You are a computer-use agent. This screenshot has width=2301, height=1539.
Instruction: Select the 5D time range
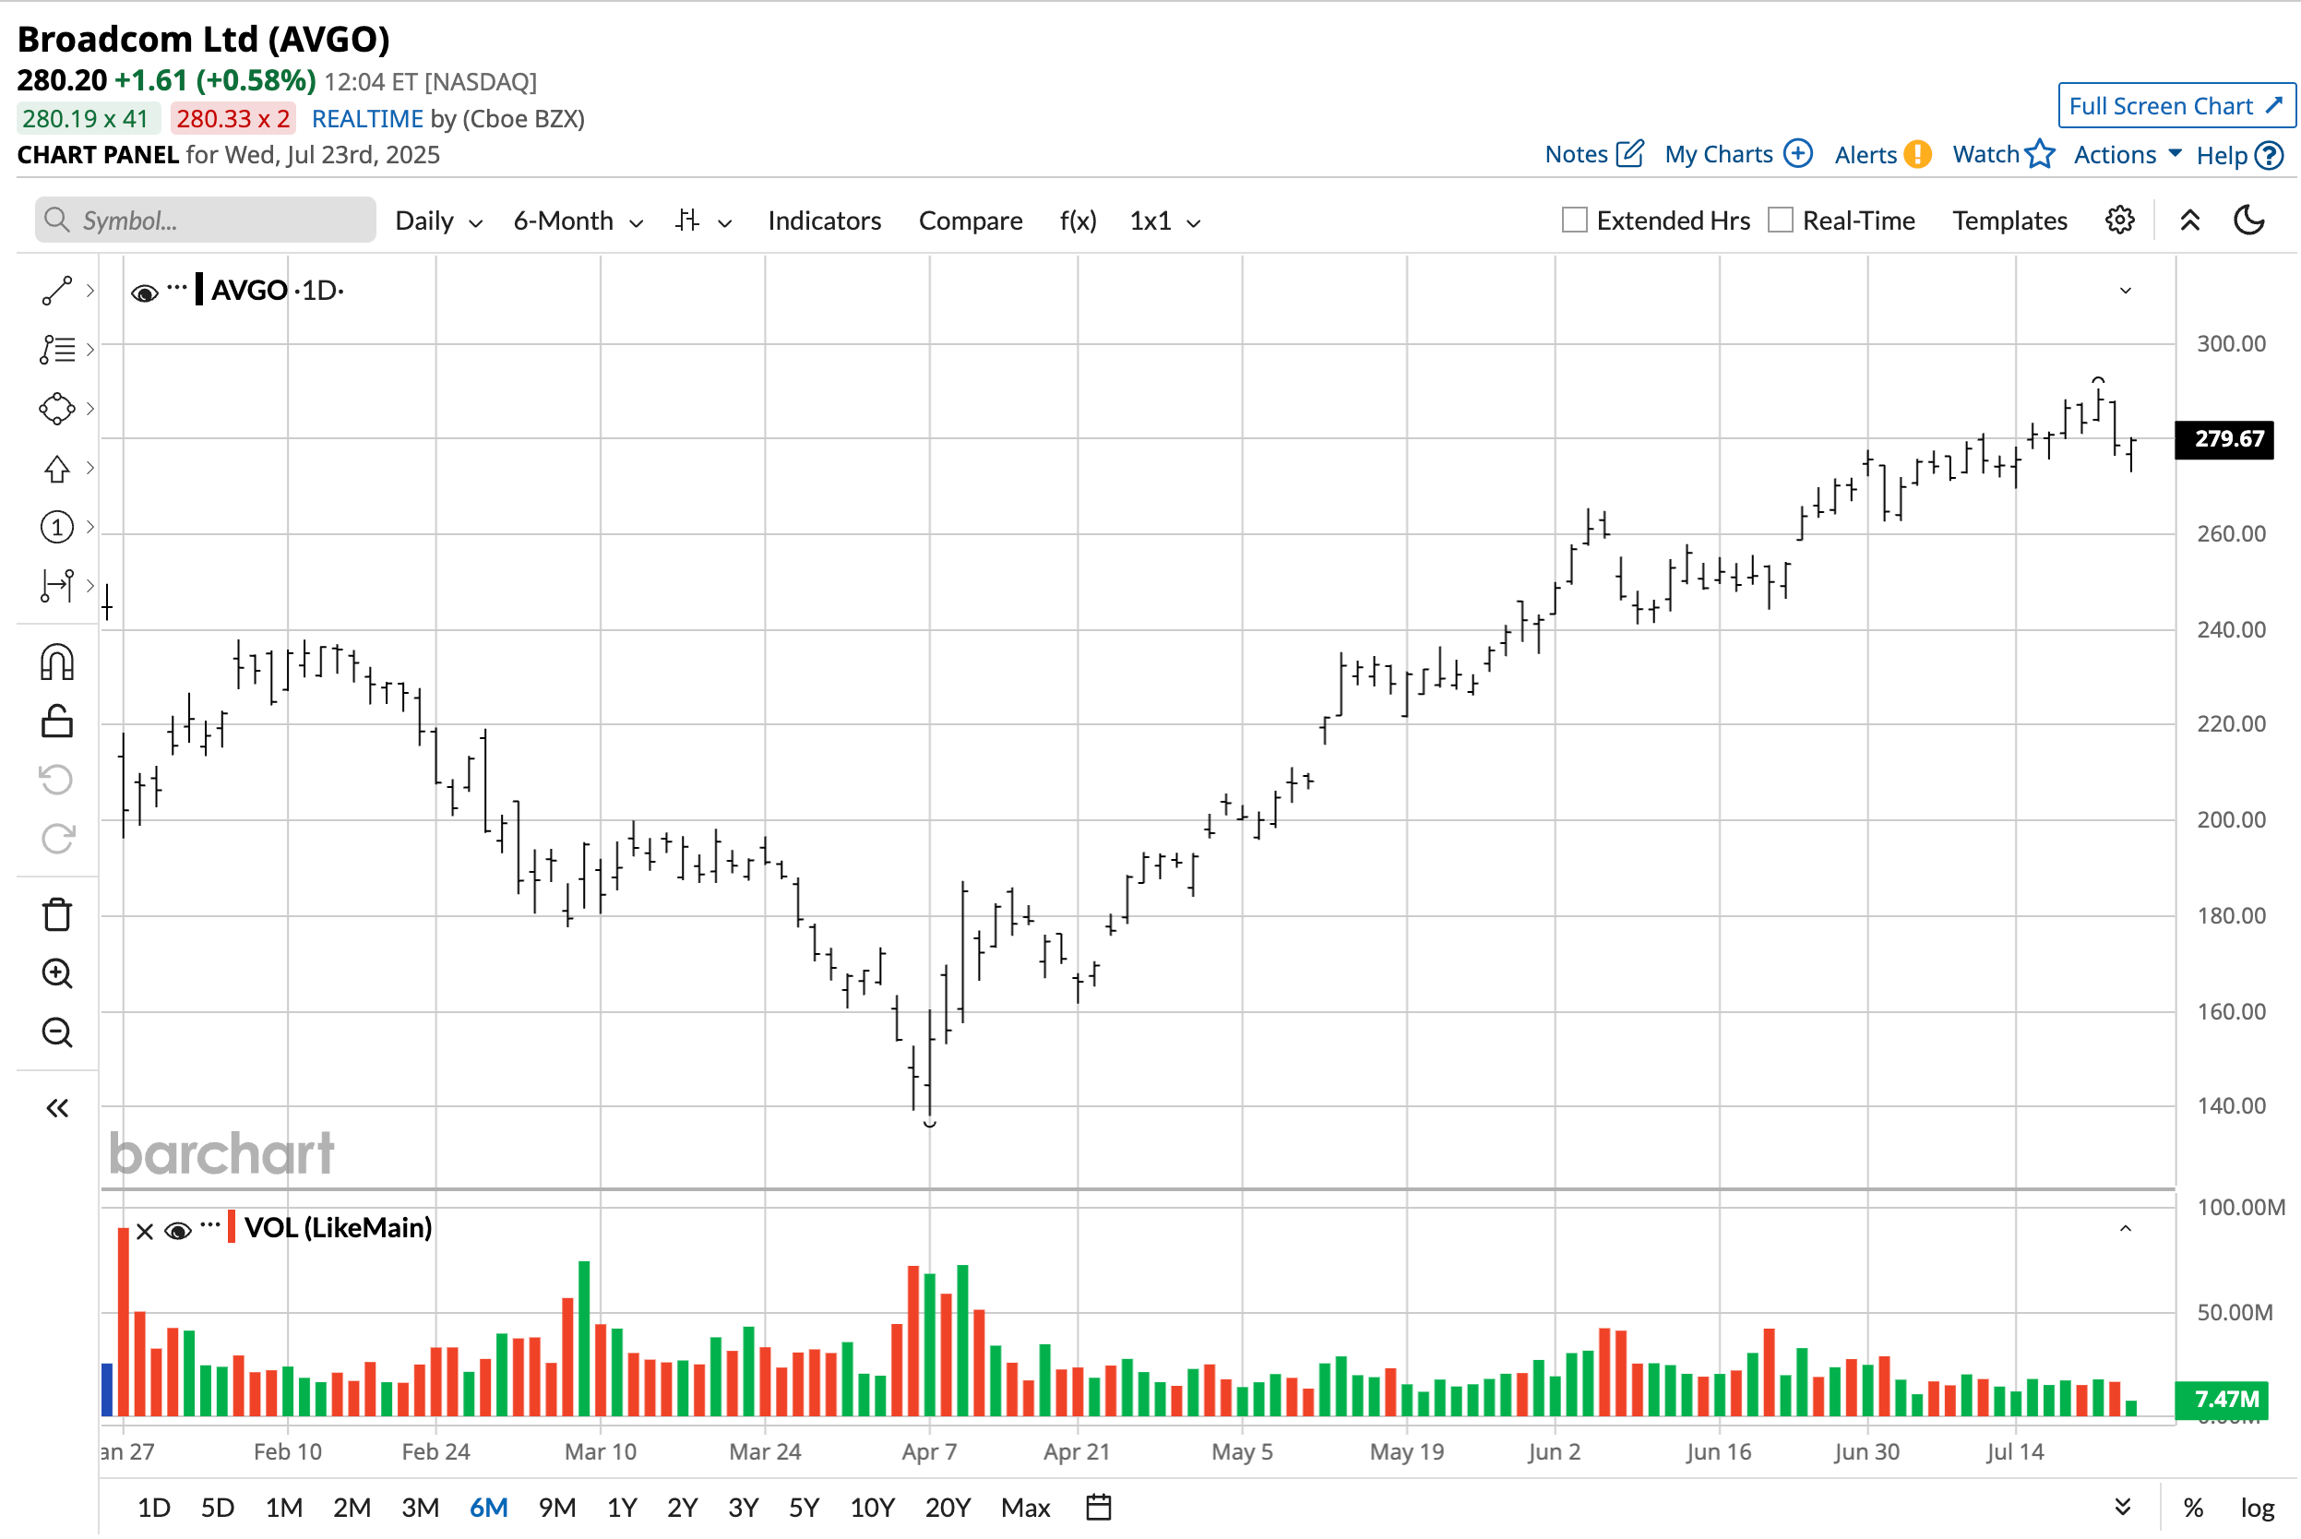(217, 1507)
